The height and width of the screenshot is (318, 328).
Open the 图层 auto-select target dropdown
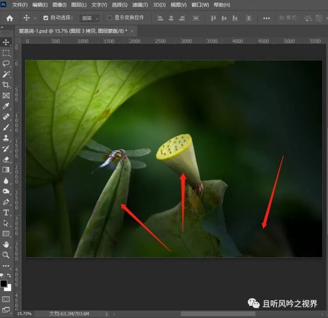click(90, 18)
